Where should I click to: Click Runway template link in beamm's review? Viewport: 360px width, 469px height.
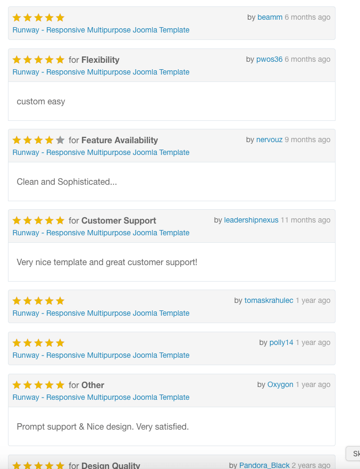(x=101, y=30)
